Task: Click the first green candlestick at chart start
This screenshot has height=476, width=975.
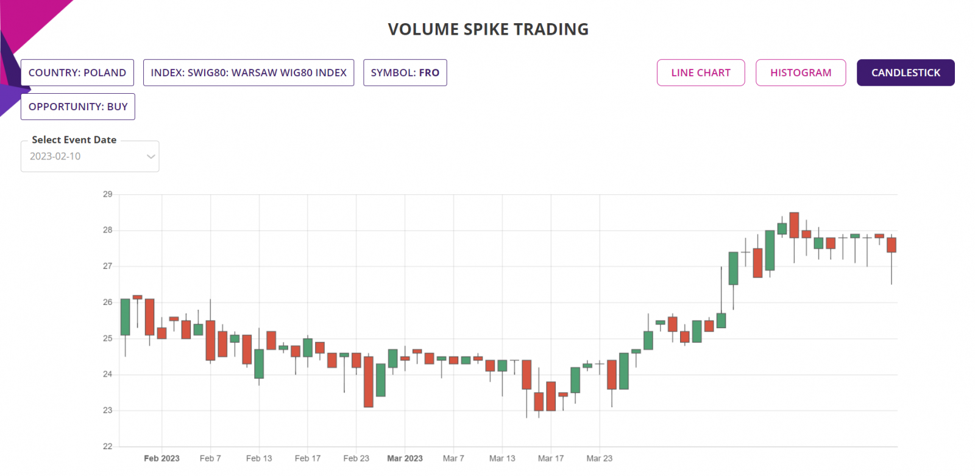Action: coord(126,317)
